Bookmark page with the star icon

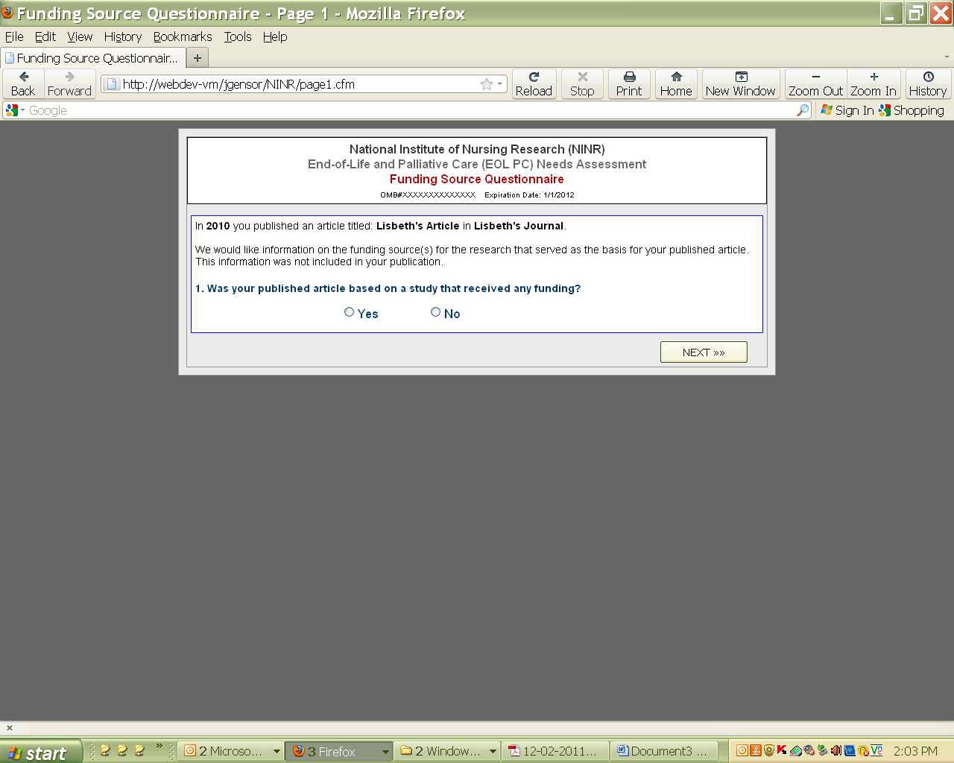tap(487, 84)
